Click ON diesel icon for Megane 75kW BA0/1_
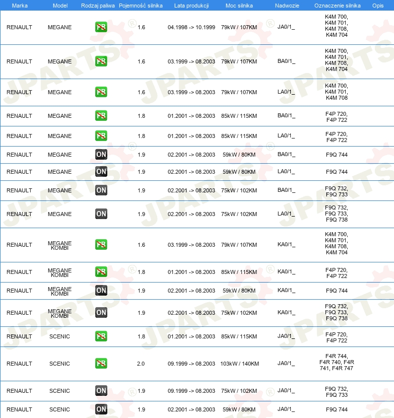Viewport: 394px width, 418px height. 101,190
